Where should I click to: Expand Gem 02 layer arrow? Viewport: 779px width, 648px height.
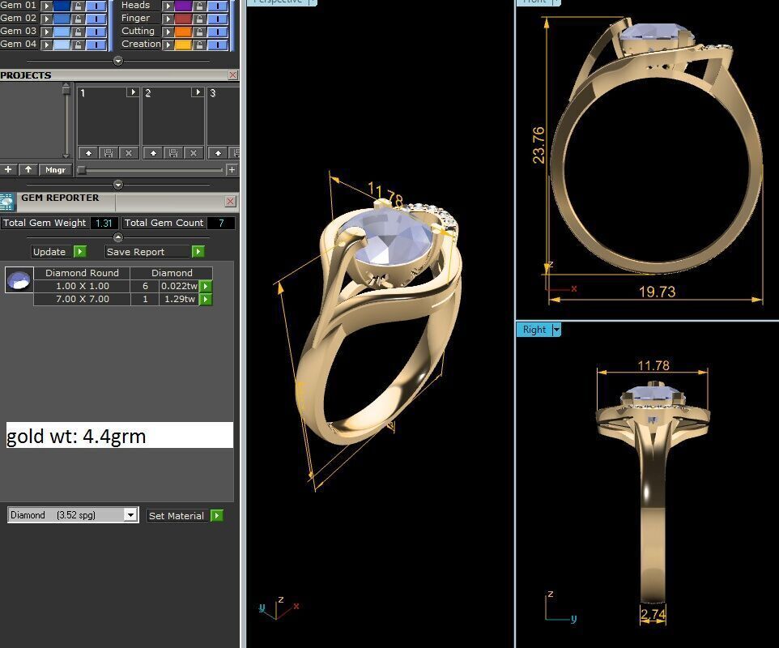click(46, 19)
